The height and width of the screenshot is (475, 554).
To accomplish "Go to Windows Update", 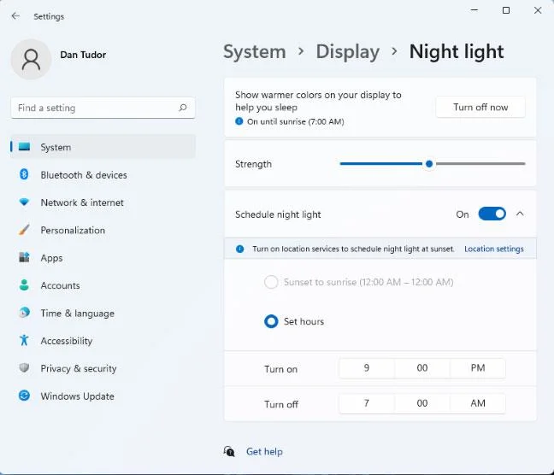I will point(103,396).
